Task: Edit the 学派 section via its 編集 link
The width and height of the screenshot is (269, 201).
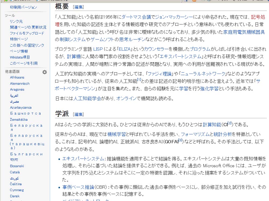Action: [x=78, y=115]
